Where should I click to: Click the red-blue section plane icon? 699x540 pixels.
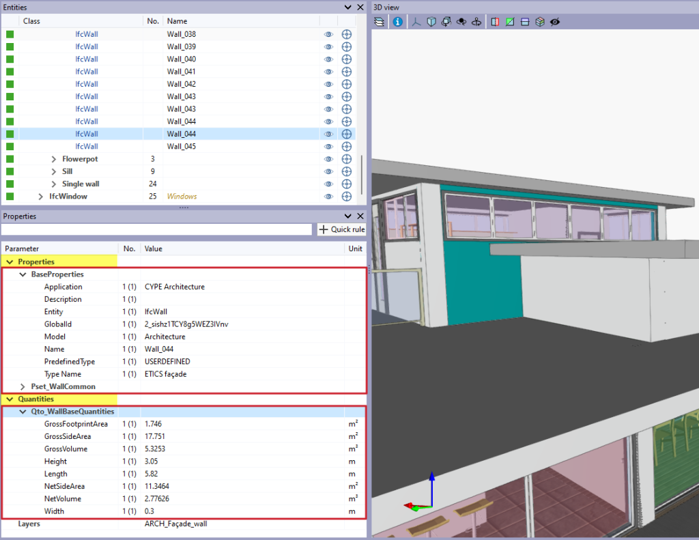496,22
